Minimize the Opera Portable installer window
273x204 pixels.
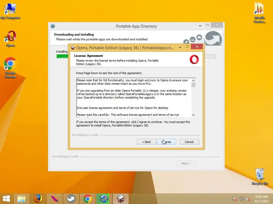(180, 47)
